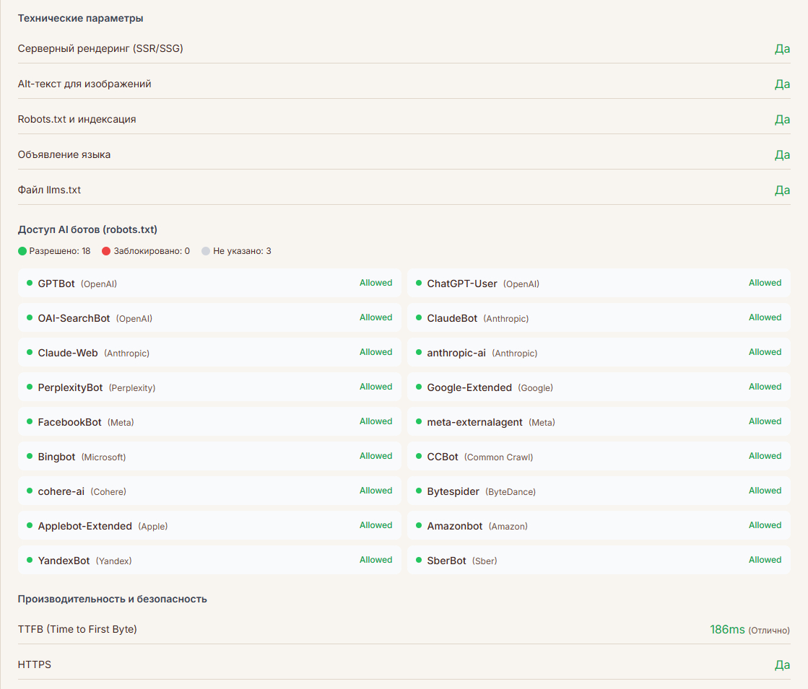Select the Google-Extended row
This screenshot has height=689, width=808.
tap(599, 387)
